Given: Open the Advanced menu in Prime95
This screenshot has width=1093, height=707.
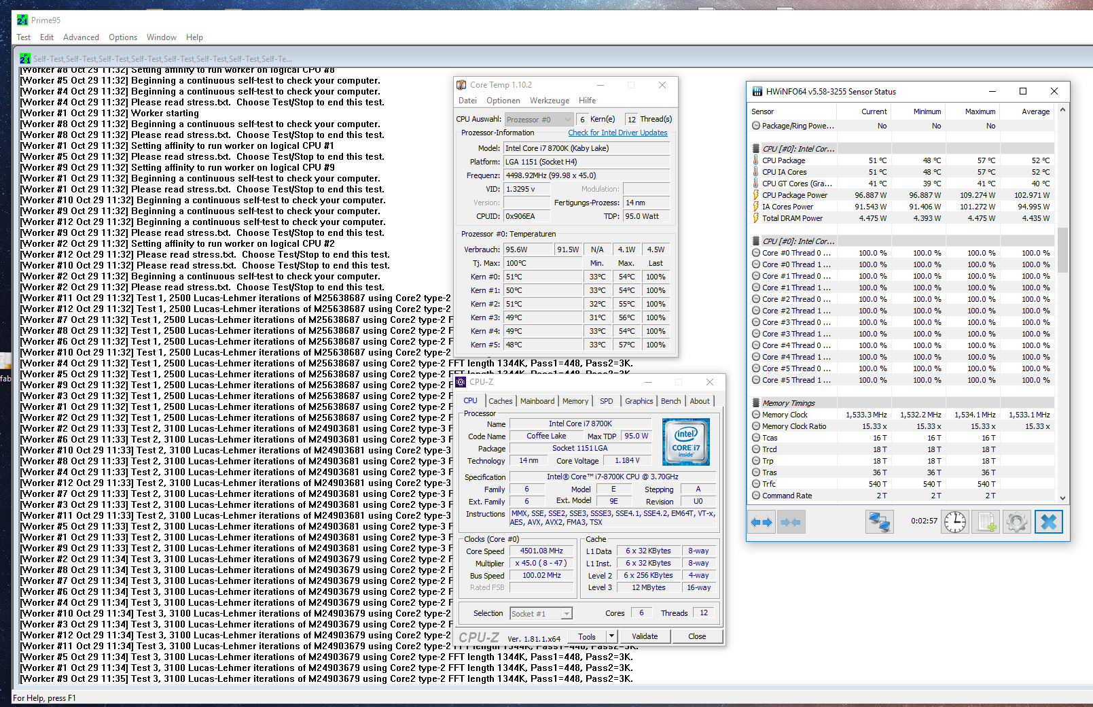Looking at the screenshot, I should (81, 37).
